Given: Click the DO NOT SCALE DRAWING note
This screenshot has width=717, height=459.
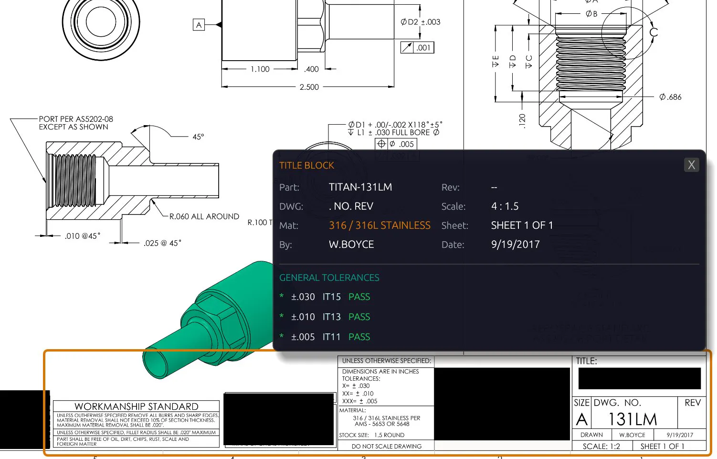Looking at the screenshot, I should [387, 446].
